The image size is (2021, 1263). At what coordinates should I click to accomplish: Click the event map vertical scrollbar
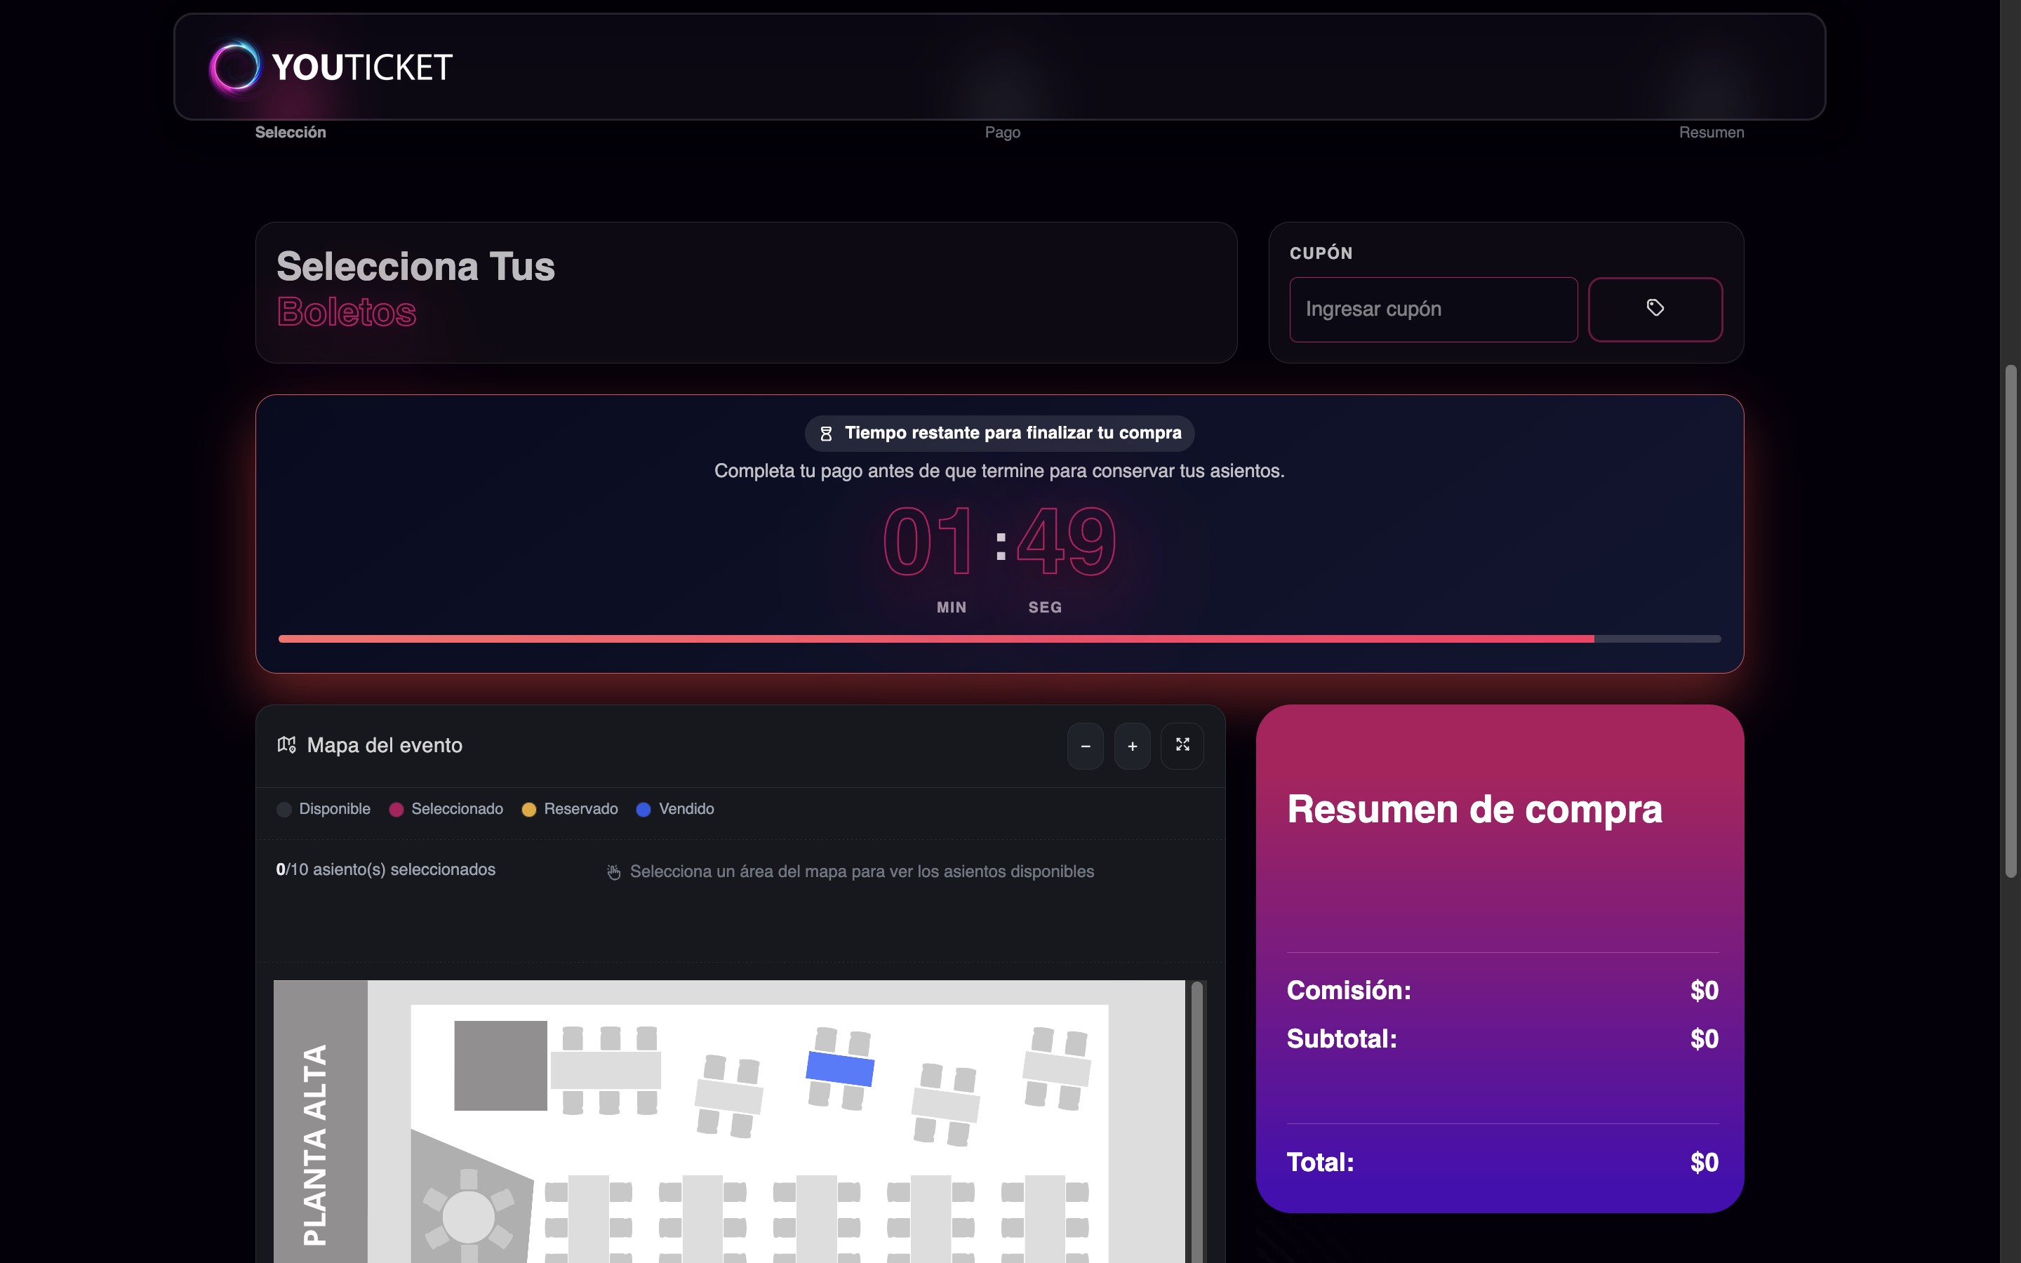(1196, 1121)
